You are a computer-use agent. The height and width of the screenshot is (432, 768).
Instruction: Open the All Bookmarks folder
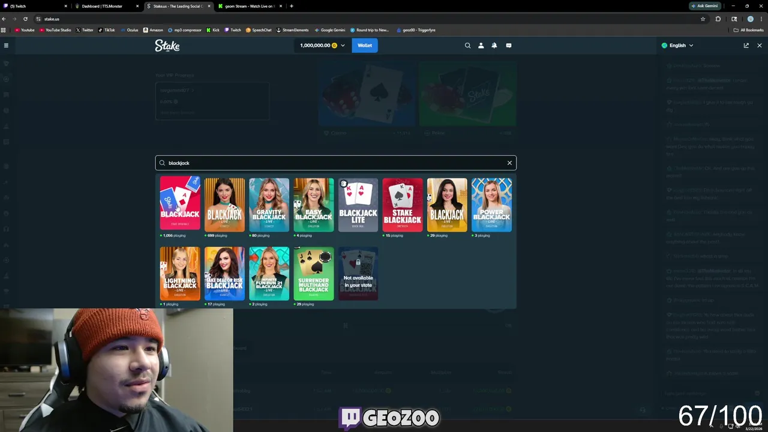pyautogui.click(x=749, y=30)
